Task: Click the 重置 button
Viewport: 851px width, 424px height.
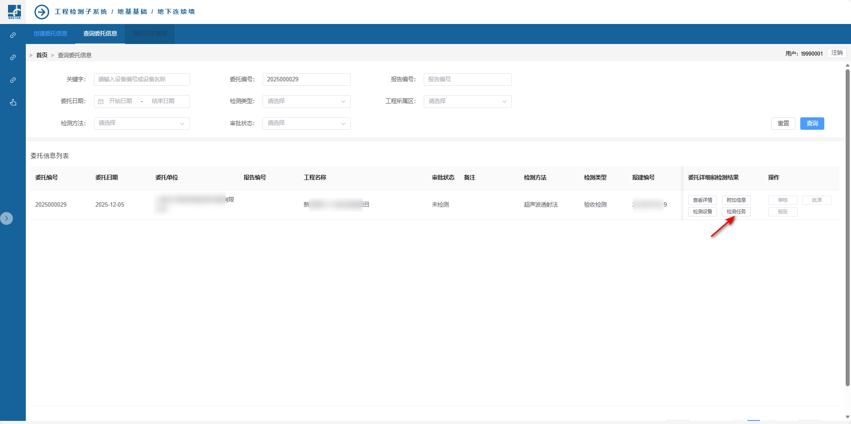Action: 783,124
